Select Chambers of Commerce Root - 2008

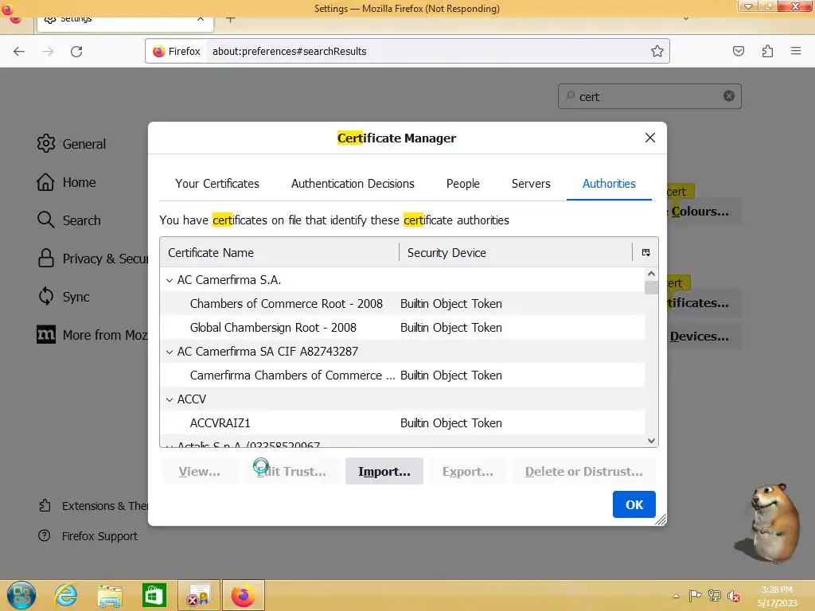click(402, 304)
